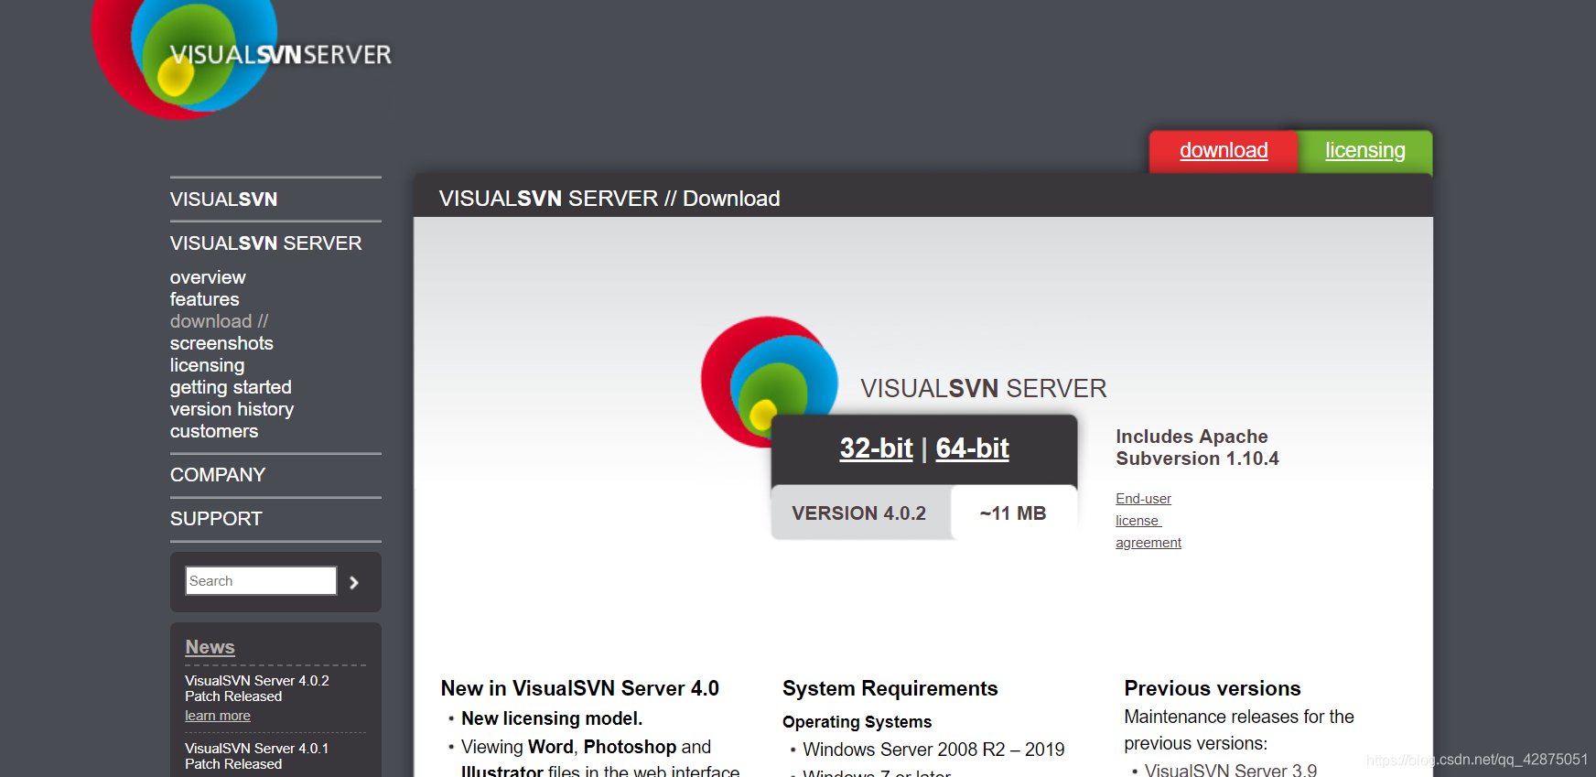Open the overview page link
Image resolution: width=1596 pixels, height=777 pixels.
[x=208, y=277]
